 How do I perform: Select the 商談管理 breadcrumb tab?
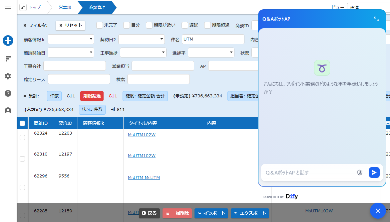coord(97,7)
